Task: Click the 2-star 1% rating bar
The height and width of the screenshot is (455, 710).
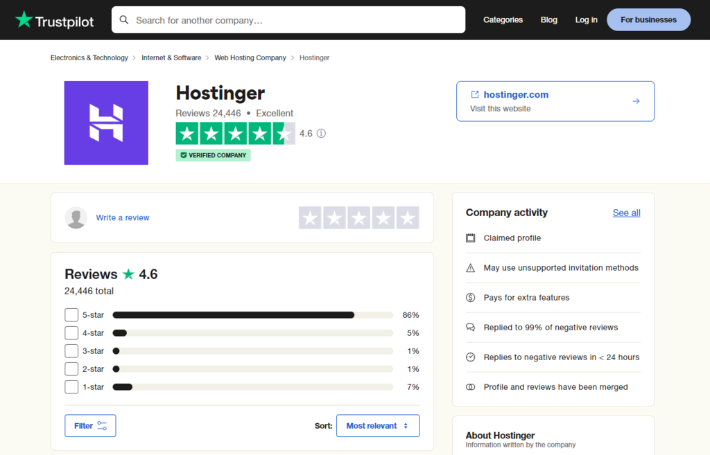Action: pos(252,369)
